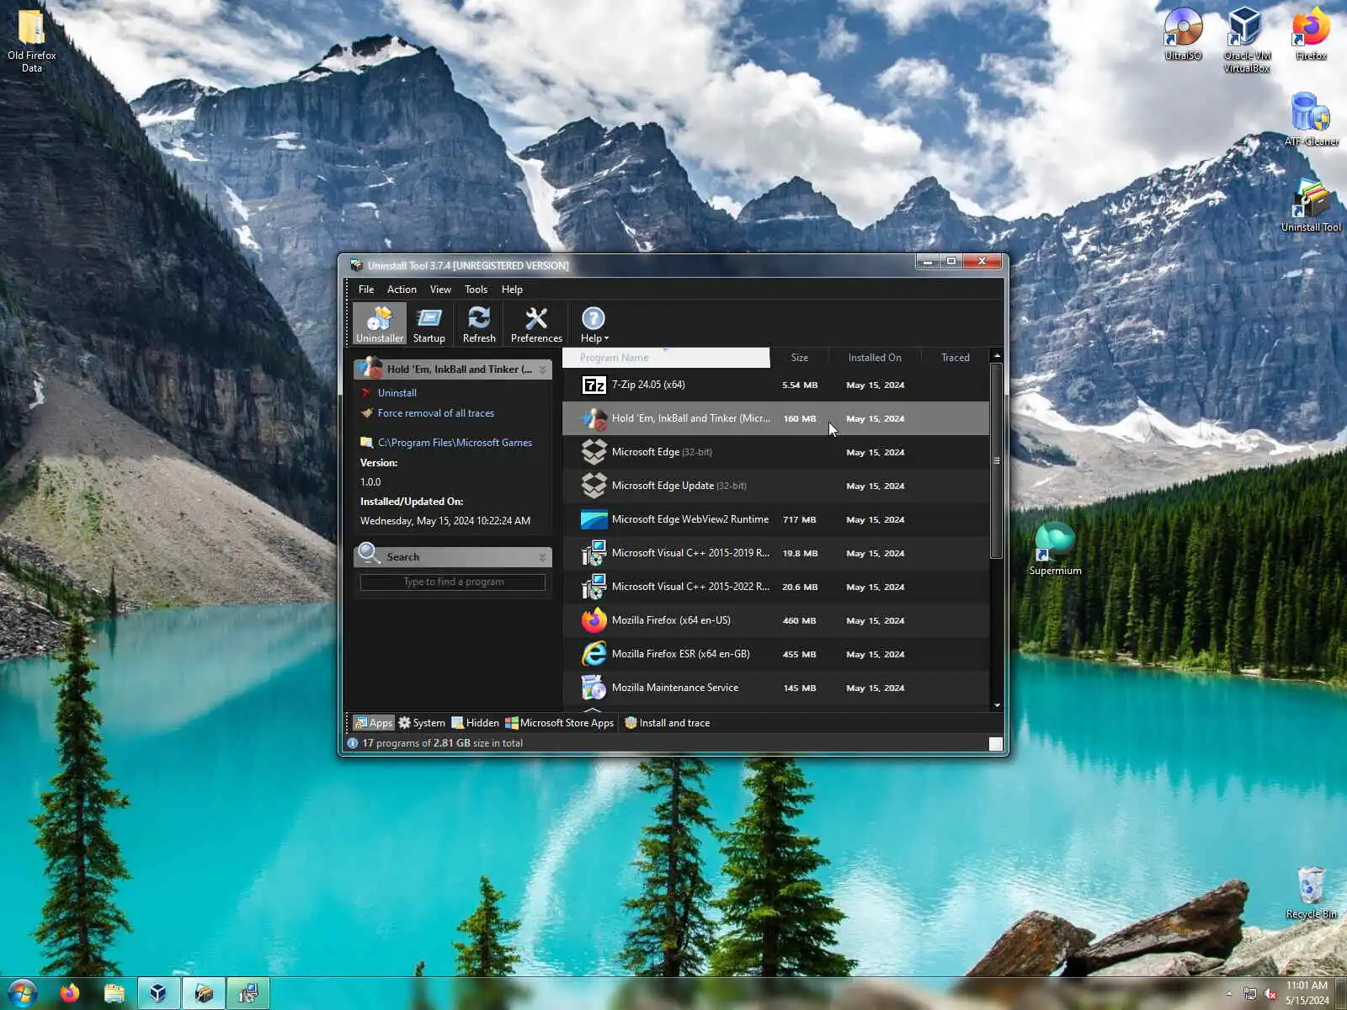Click the list scrollbar up arrow

(x=997, y=355)
